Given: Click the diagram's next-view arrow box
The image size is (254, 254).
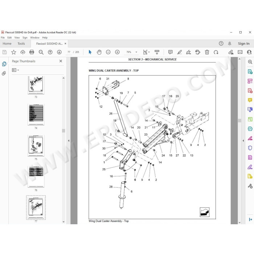Looking at the screenshot, I should pos(205,212).
